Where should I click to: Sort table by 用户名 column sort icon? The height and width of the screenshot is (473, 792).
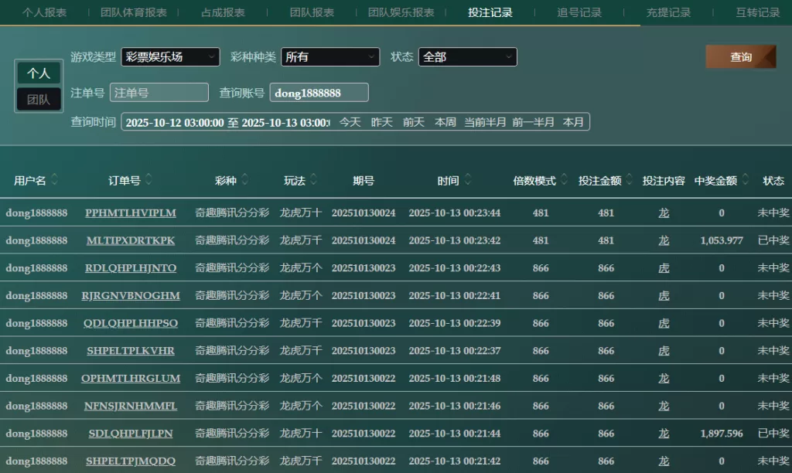(x=55, y=180)
